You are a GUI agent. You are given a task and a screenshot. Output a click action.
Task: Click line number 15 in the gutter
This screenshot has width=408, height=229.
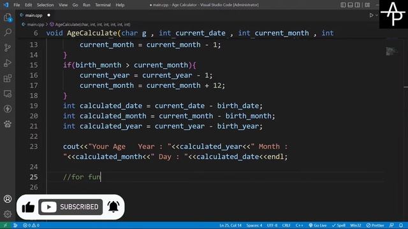34,65
